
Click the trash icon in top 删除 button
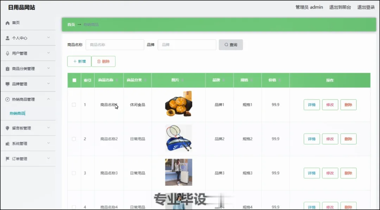pyautogui.click(x=99, y=61)
